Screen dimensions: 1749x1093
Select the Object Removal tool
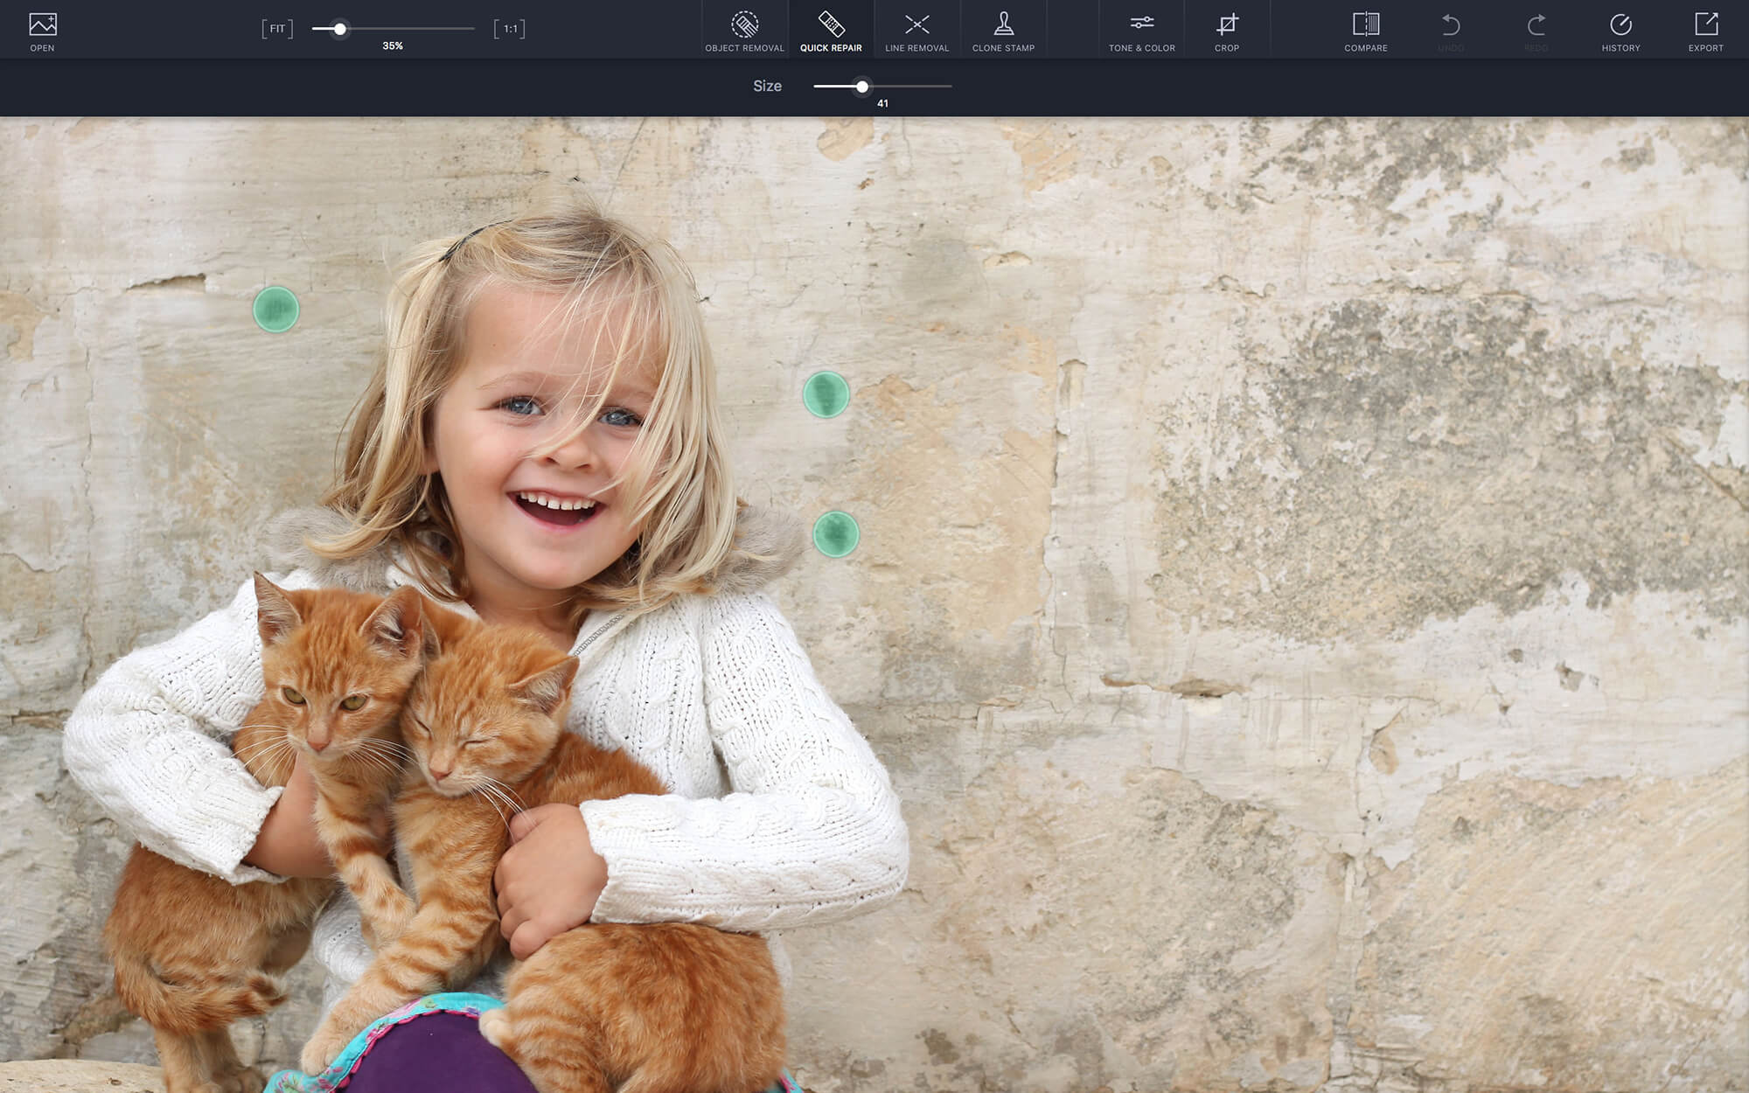coord(745,31)
